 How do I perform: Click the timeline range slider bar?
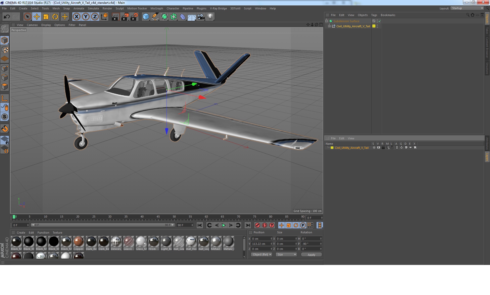(103, 225)
